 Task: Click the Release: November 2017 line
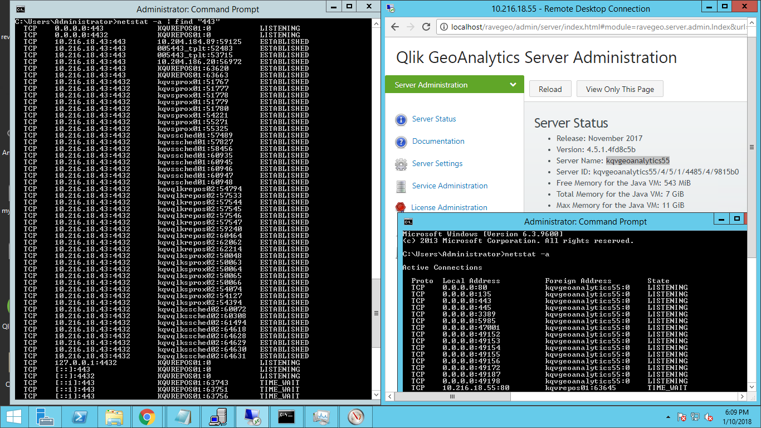pyautogui.click(x=599, y=138)
